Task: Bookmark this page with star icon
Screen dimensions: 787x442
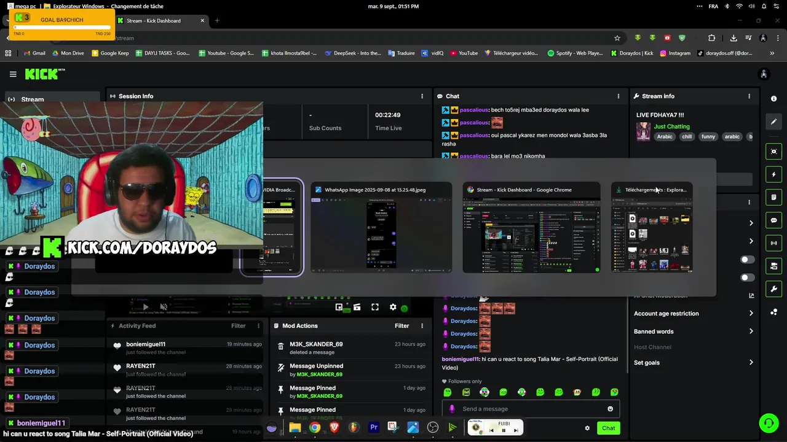Action: 617,38
